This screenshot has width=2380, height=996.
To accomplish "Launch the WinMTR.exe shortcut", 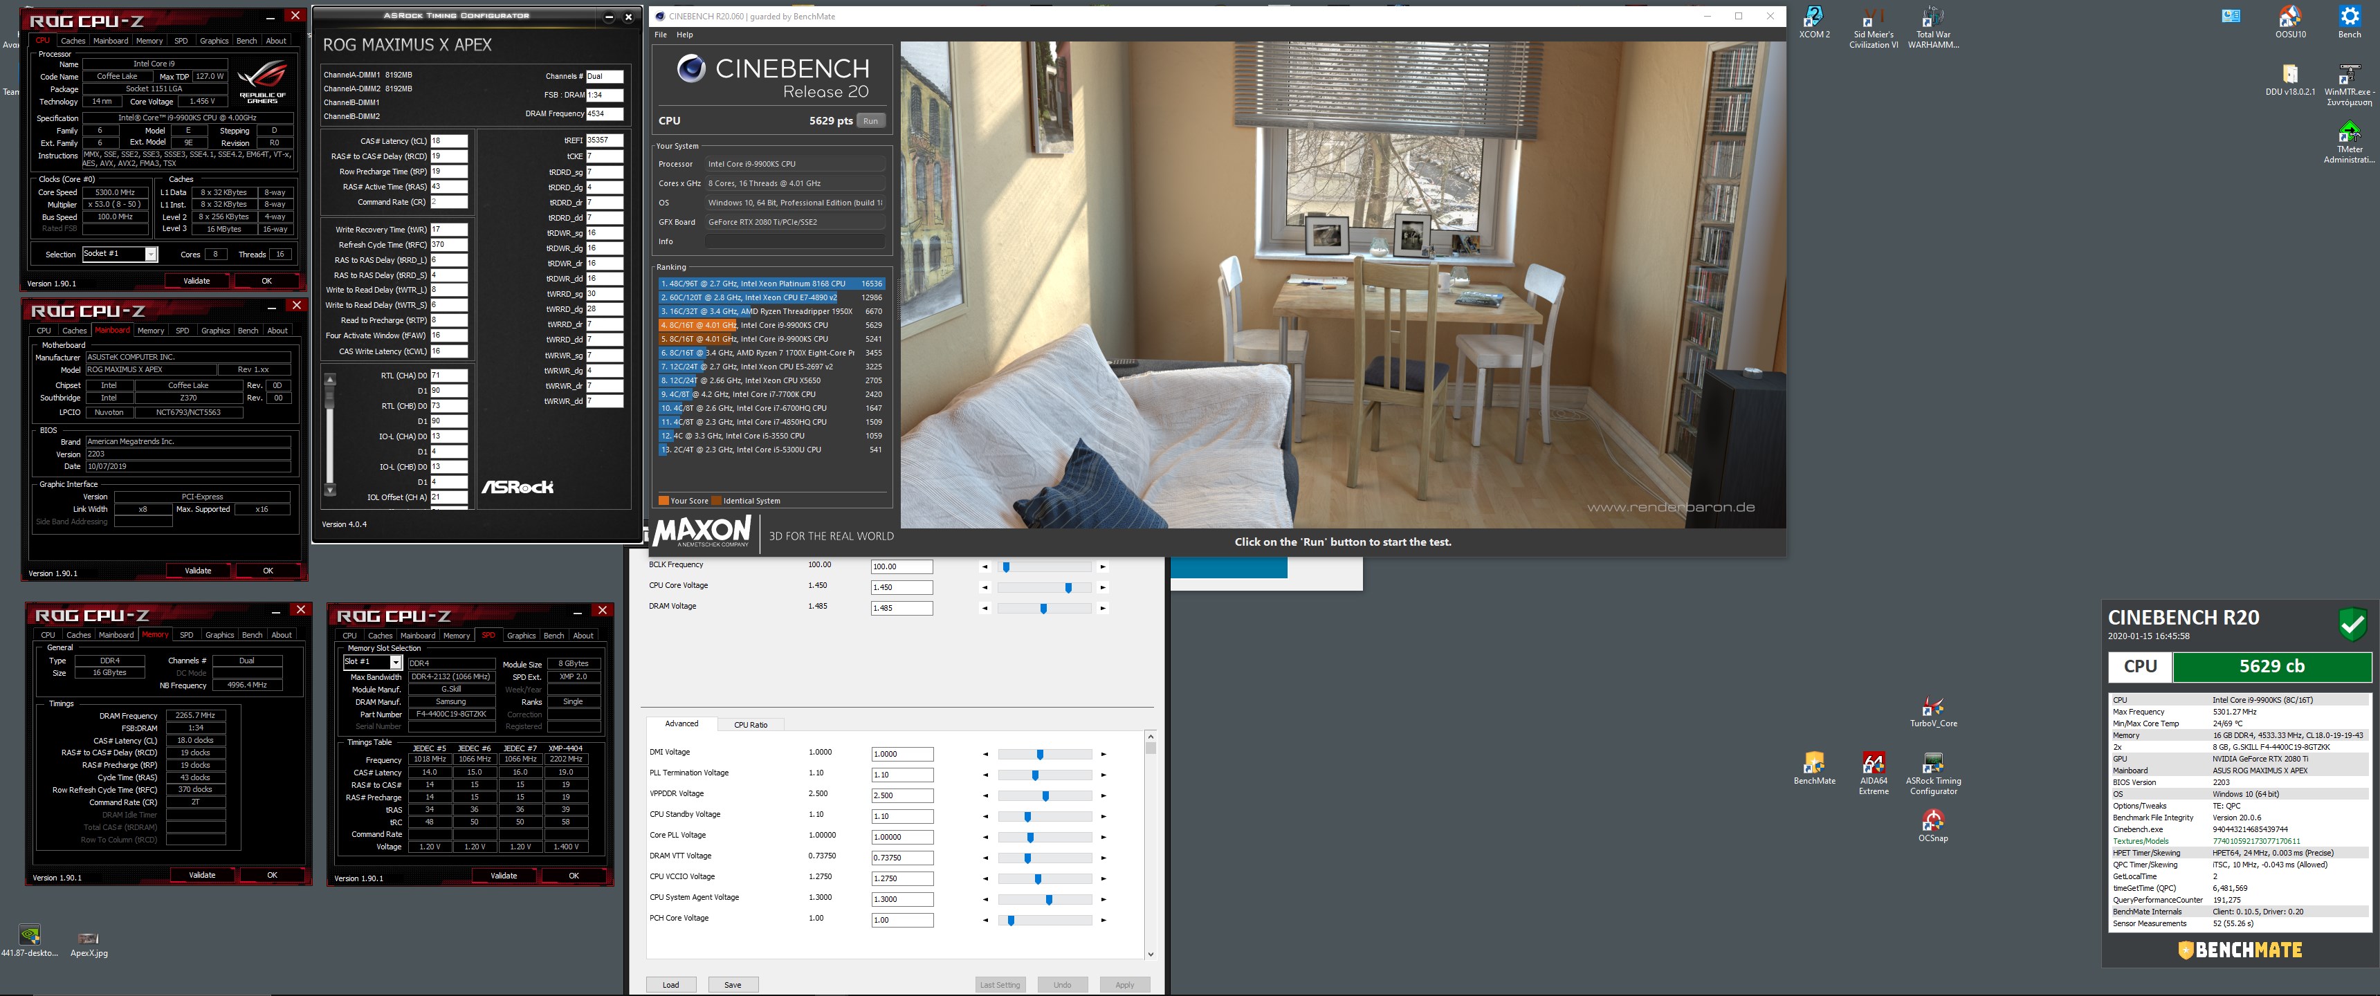I will pos(2349,85).
